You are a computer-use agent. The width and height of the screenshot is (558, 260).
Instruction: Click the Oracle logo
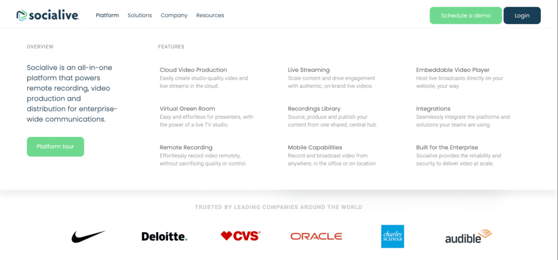(316, 236)
